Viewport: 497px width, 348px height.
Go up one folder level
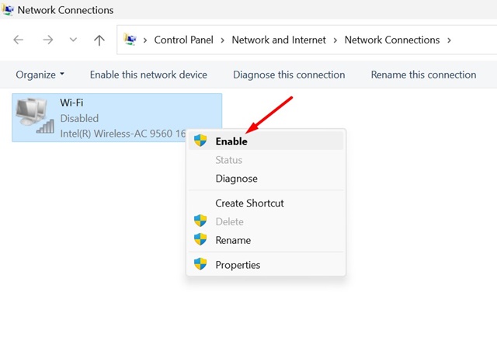(99, 40)
